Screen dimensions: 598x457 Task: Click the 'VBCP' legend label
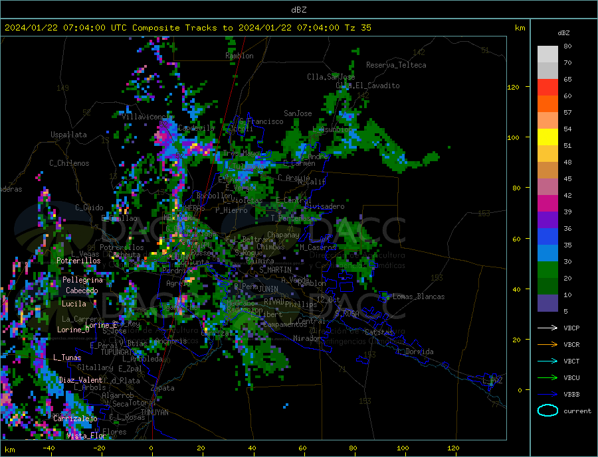[571, 328]
